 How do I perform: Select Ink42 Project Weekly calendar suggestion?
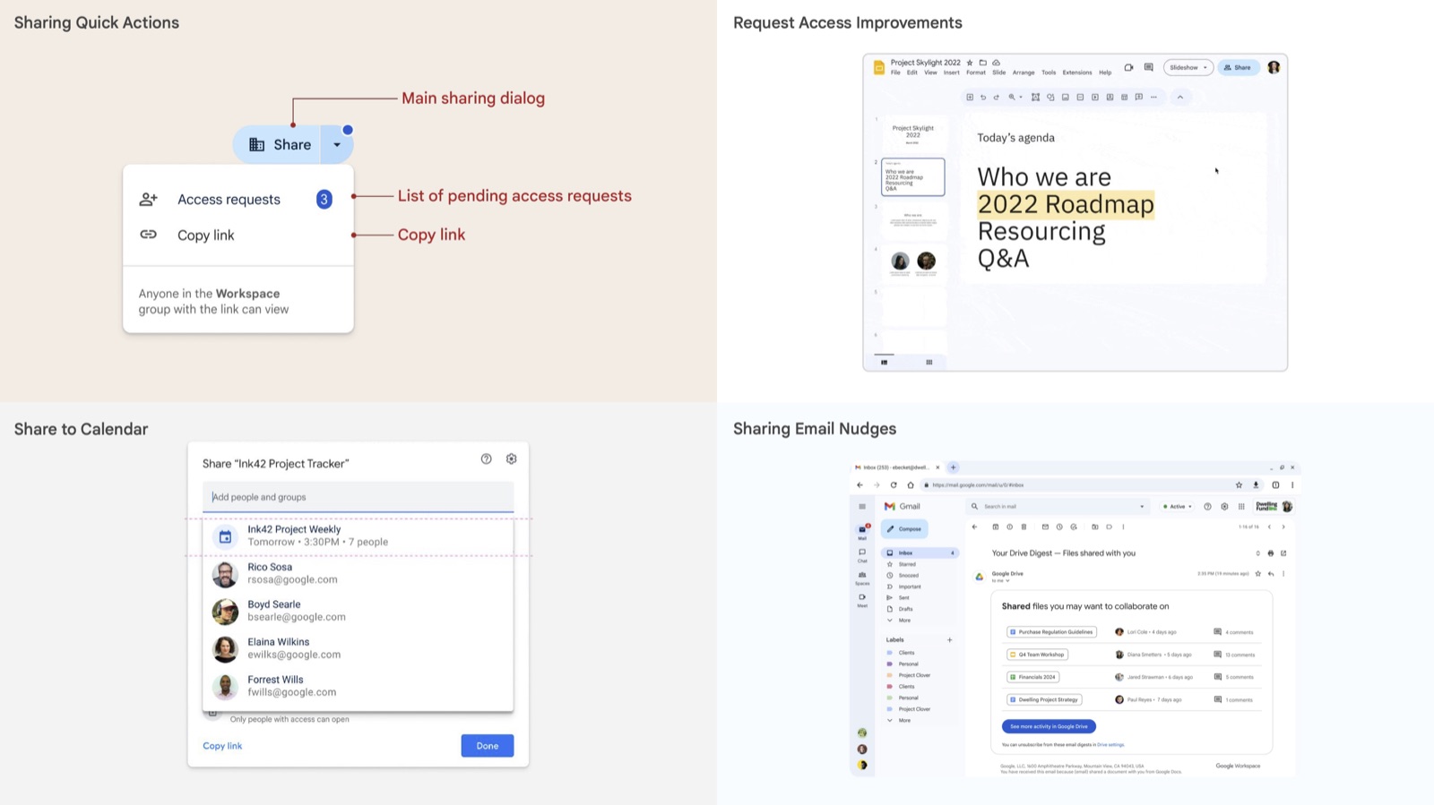[x=358, y=535]
